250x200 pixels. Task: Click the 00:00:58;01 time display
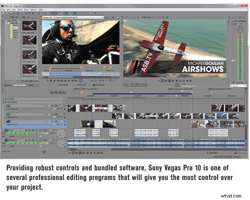[58, 92]
